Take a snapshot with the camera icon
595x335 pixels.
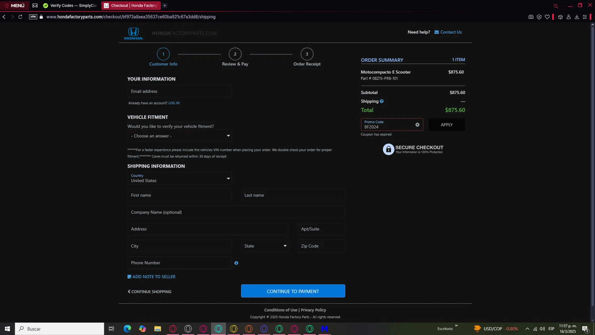point(531,17)
